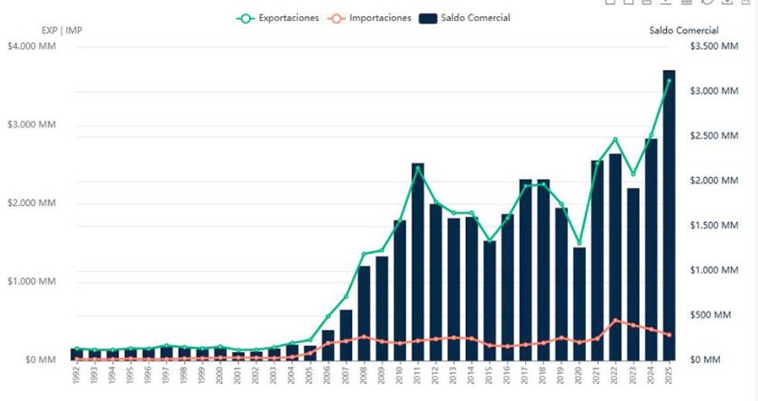Click the 2015 Importaciones data point
758x401 pixels.
(x=490, y=345)
